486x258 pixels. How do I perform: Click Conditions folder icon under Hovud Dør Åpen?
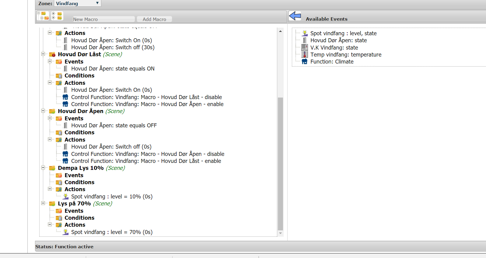click(59, 132)
